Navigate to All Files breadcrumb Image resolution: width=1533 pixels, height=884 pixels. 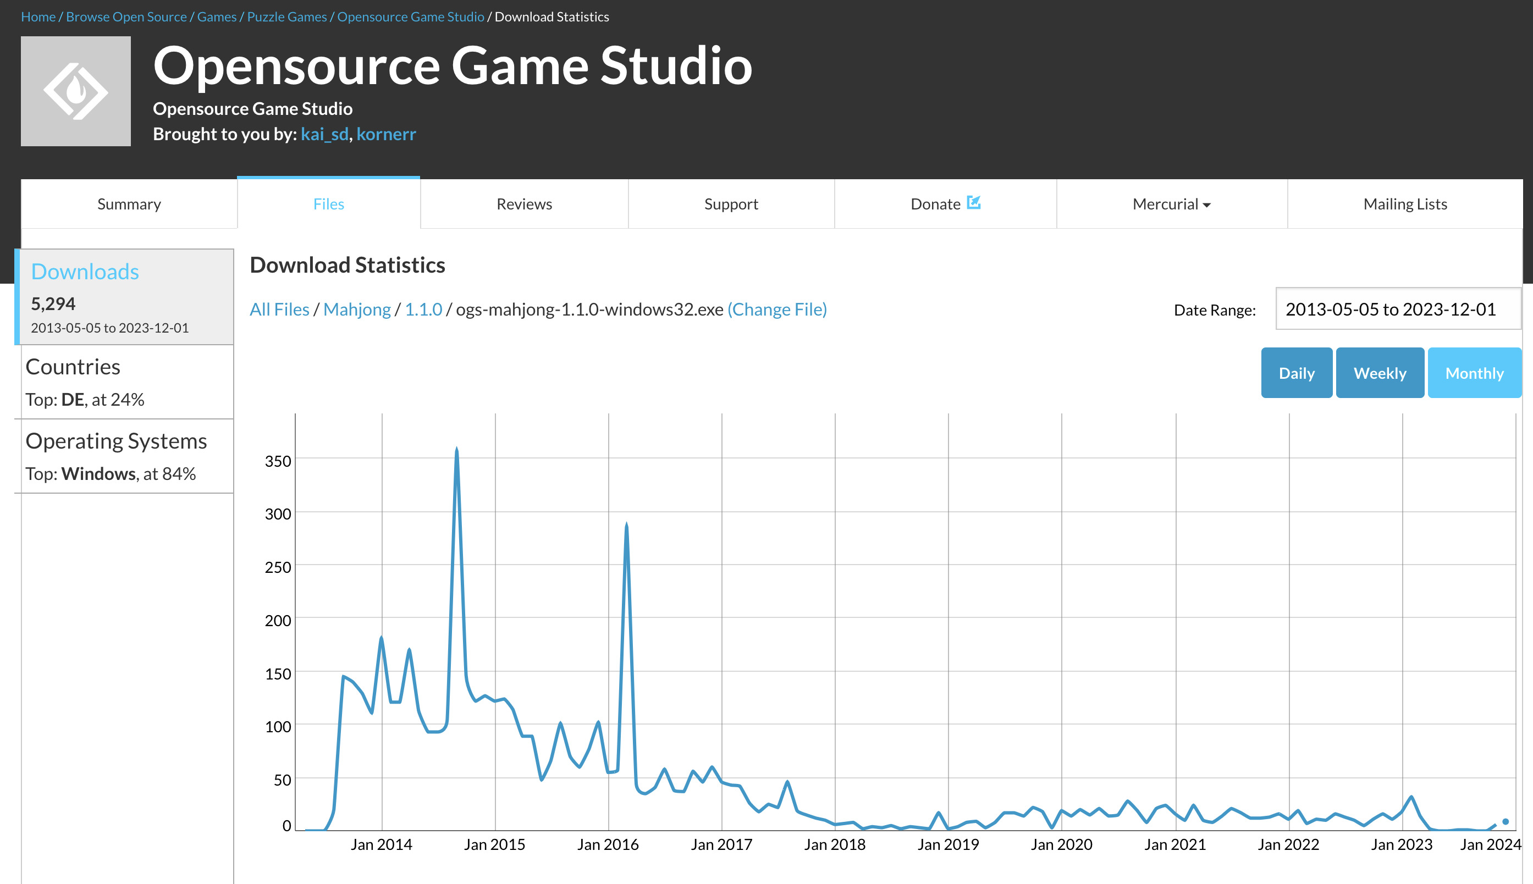coord(279,309)
